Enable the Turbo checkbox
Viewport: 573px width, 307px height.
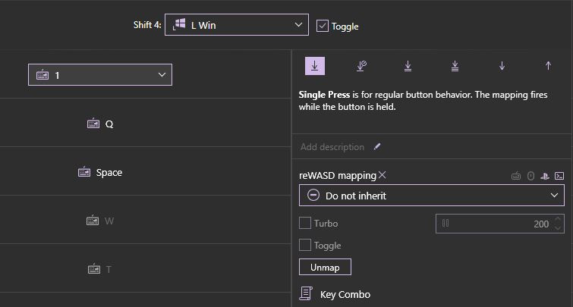tap(305, 224)
